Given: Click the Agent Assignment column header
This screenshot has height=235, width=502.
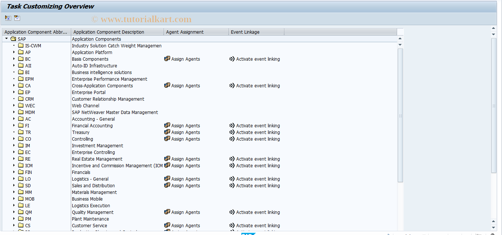Looking at the screenshot, I should click(x=196, y=32).
